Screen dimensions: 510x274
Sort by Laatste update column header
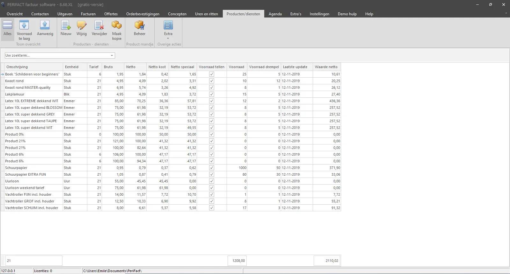click(297, 67)
